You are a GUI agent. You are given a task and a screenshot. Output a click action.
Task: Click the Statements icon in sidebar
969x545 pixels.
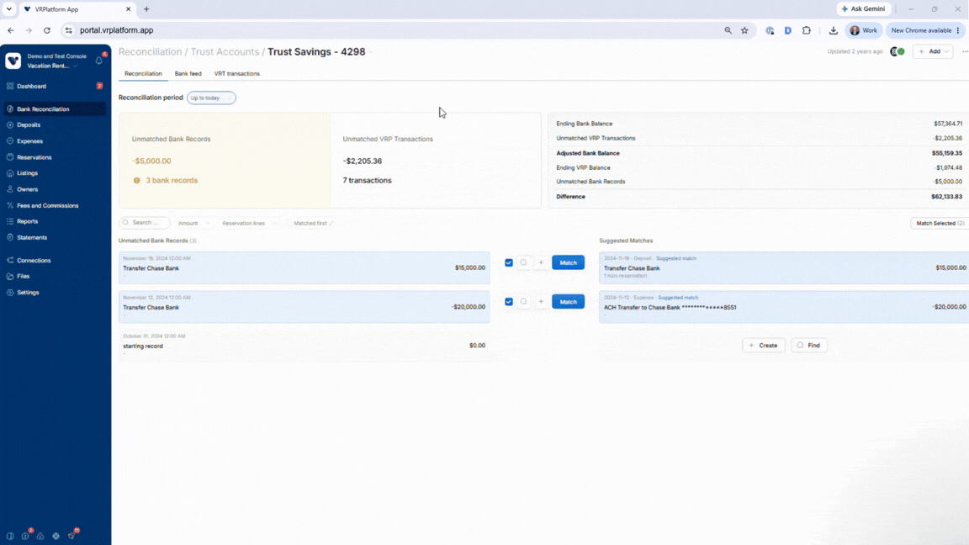coord(10,237)
